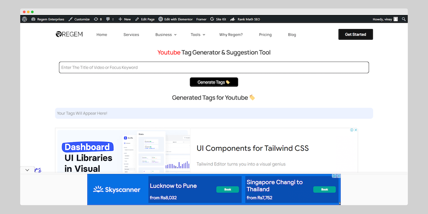Close the Tailwind CSS ad
The height and width of the screenshot is (214, 428).
[356, 130]
